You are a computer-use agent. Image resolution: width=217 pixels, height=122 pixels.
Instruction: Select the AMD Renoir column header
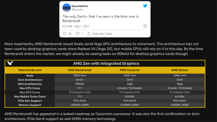(180, 70)
